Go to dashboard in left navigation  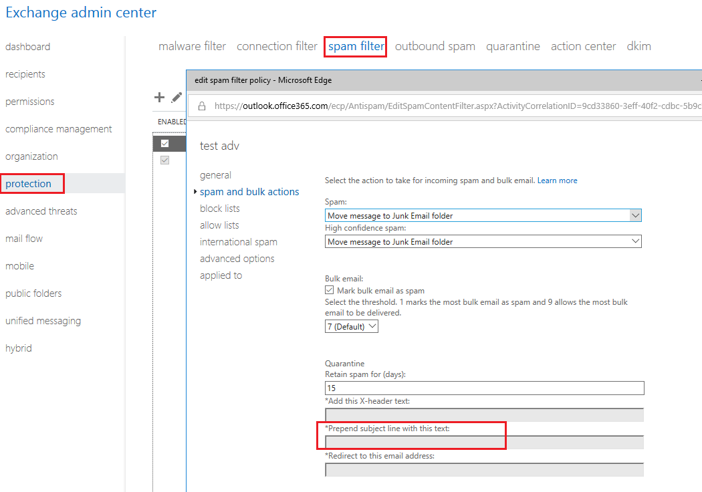pyautogui.click(x=28, y=47)
